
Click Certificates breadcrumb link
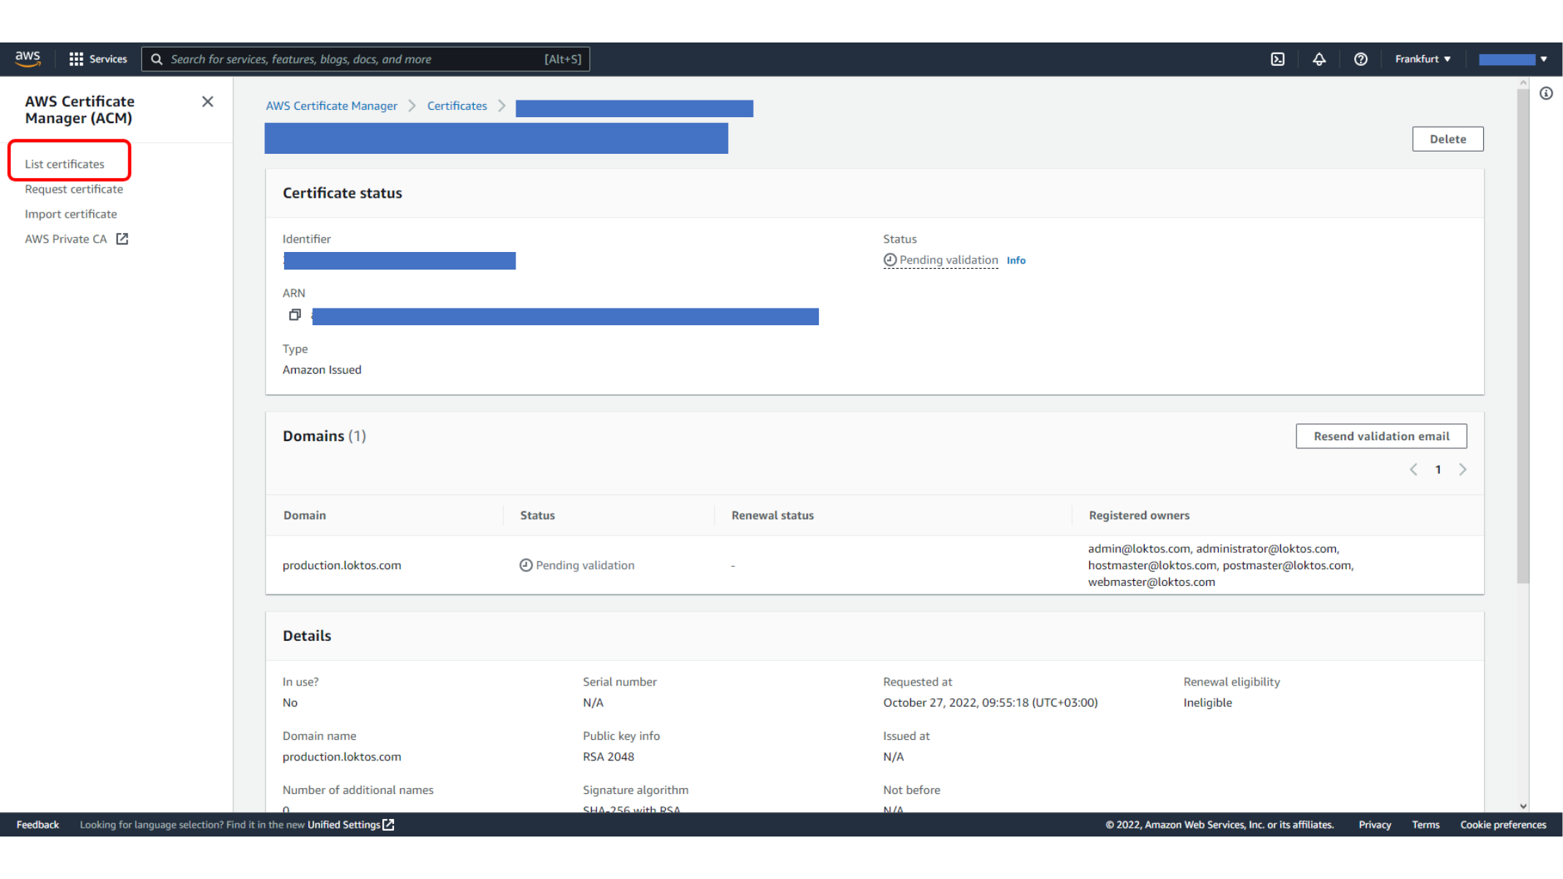(x=457, y=106)
